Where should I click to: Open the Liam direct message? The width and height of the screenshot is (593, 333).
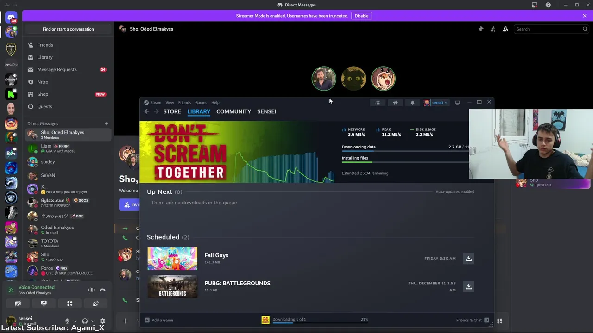coord(68,148)
